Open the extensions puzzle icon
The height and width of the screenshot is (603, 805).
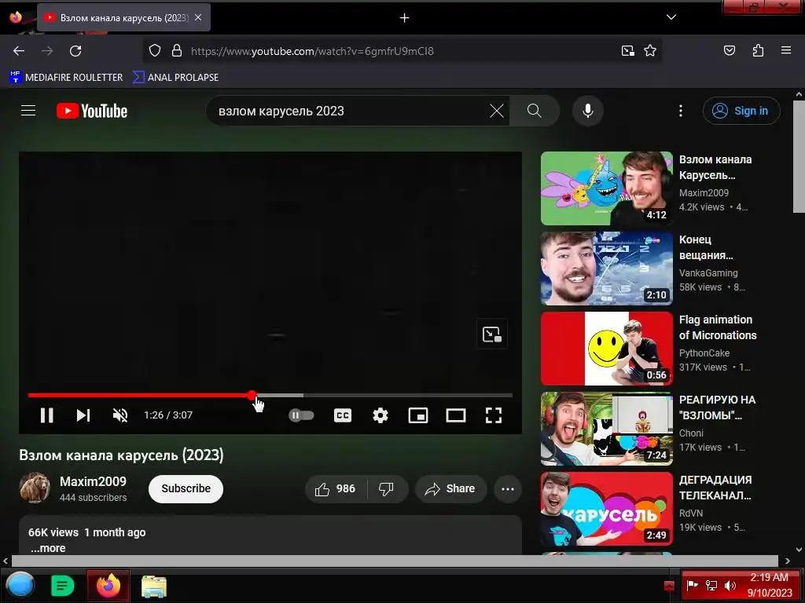pyautogui.click(x=758, y=50)
